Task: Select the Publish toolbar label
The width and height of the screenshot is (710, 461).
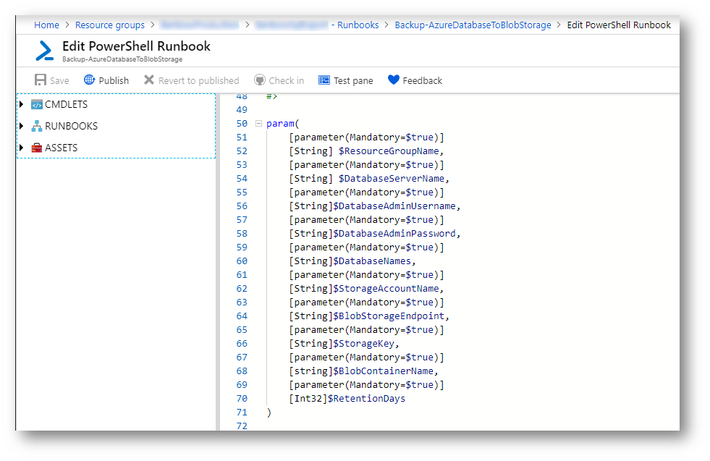Action: coord(114,80)
